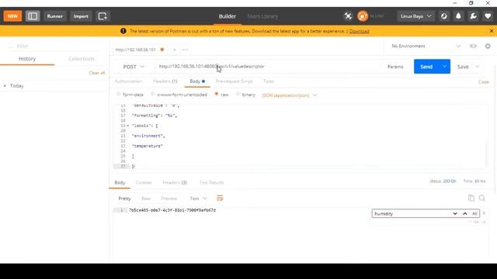Click the Filter search field in sidebar
The image size is (497, 279).
pos(54,46)
